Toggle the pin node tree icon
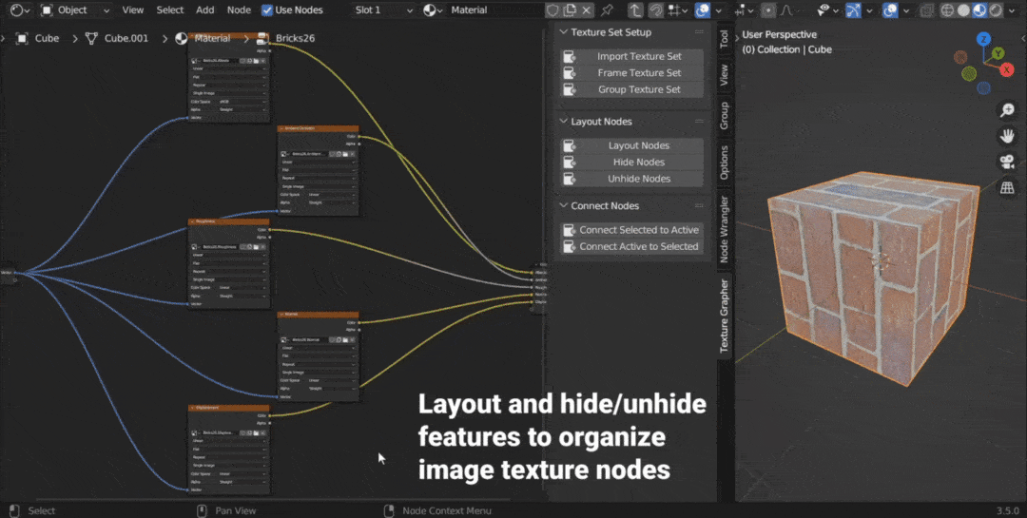Viewport: 1027px width, 518px height. (x=607, y=10)
